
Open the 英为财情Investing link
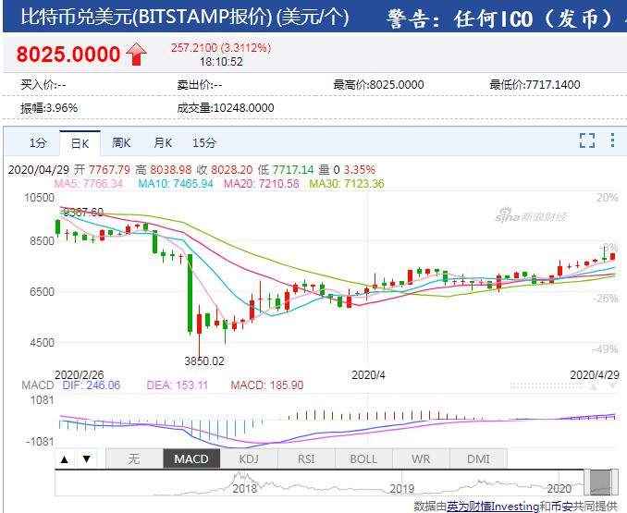point(493,507)
